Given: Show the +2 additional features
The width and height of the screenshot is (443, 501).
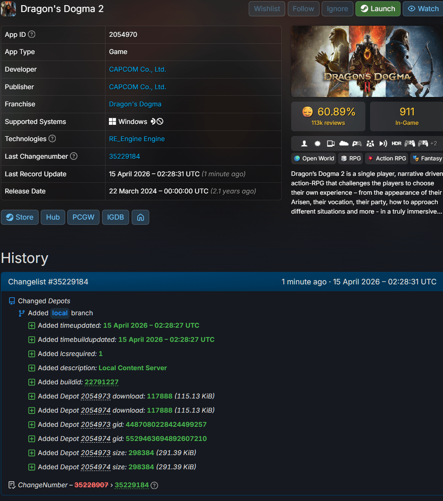Looking at the screenshot, I should [434, 143].
